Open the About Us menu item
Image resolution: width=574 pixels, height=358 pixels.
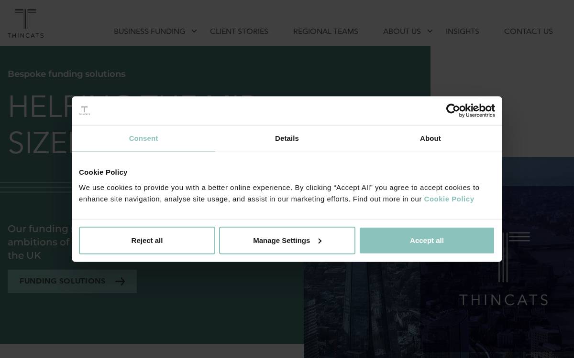click(x=402, y=32)
